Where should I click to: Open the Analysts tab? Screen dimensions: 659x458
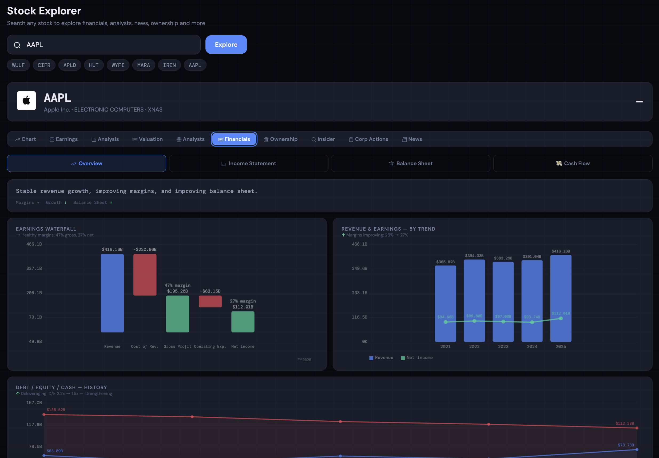coord(190,139)
